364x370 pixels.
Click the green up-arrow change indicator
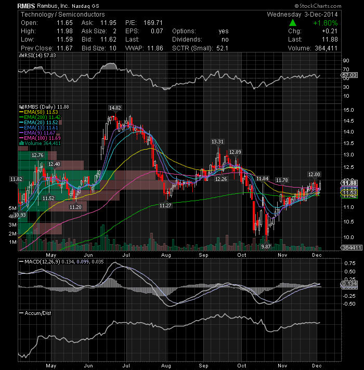(293, 23)
